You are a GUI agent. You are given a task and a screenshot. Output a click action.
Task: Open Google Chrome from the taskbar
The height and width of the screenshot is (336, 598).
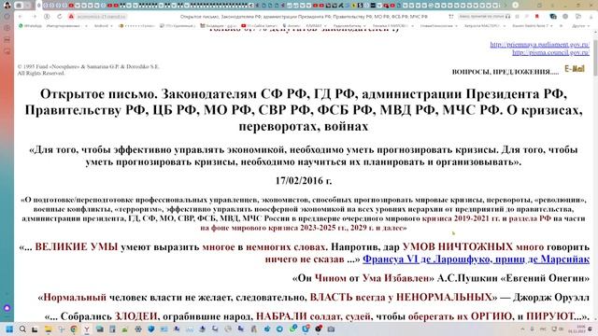coord(74,329)
